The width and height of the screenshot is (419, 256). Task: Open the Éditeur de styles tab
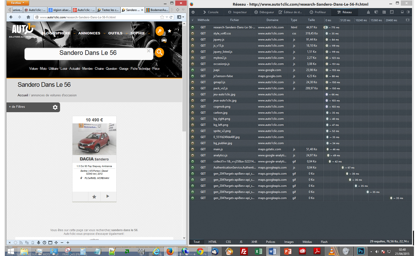pyautogui.click(x=290, y=12)
